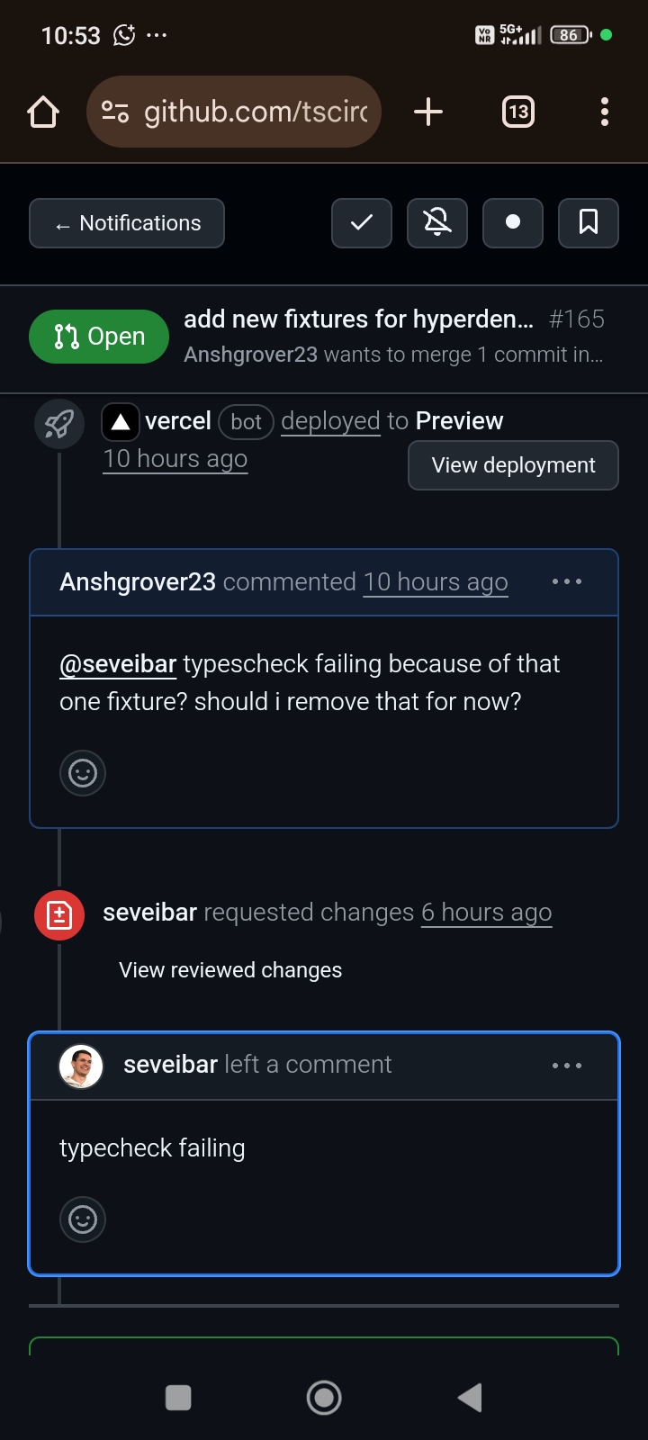The height and width of the screenshot is (1440, 648).
Task: Open the browser three-dot menu
Action: pyautogui.click(x=605, y=112)
